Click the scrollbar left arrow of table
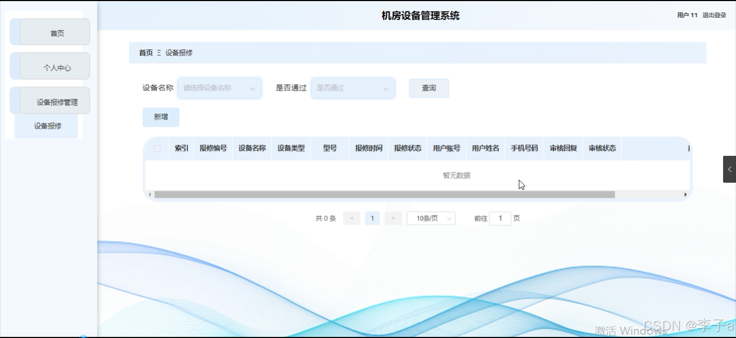This screenshot has height=338, width=736. (x=150, y=195)
